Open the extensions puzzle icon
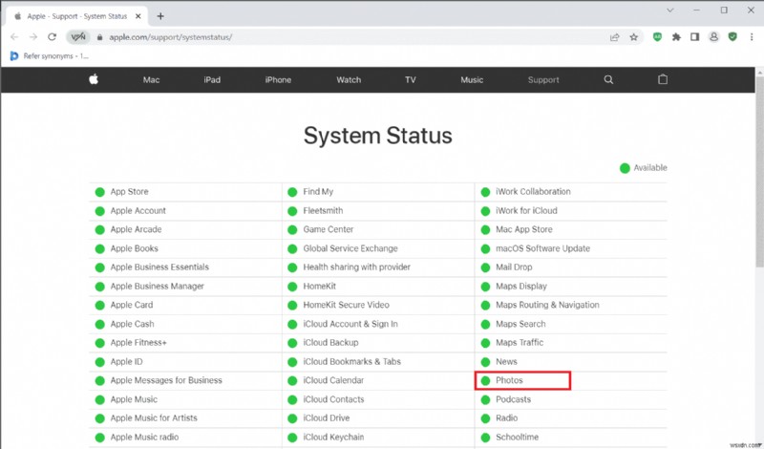Screen dimensions: 764x449 pyautogui.click(x=676, y=37)
